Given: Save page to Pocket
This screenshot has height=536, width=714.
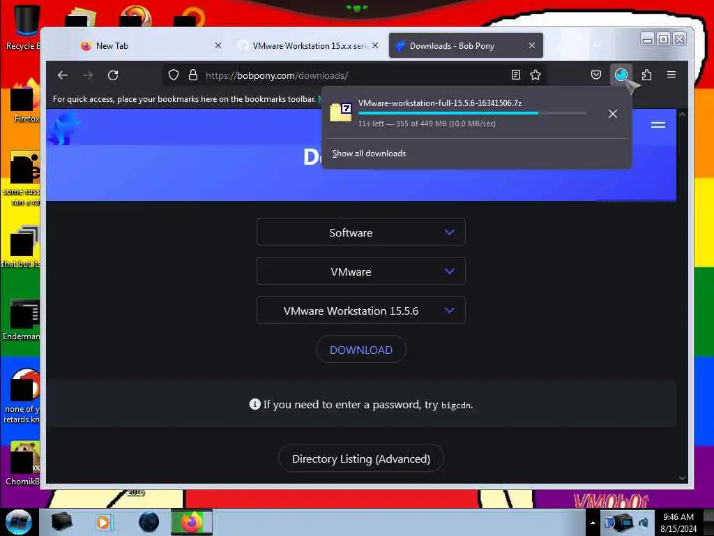Looking at the screenshot, I should click(x=595, y=75).
